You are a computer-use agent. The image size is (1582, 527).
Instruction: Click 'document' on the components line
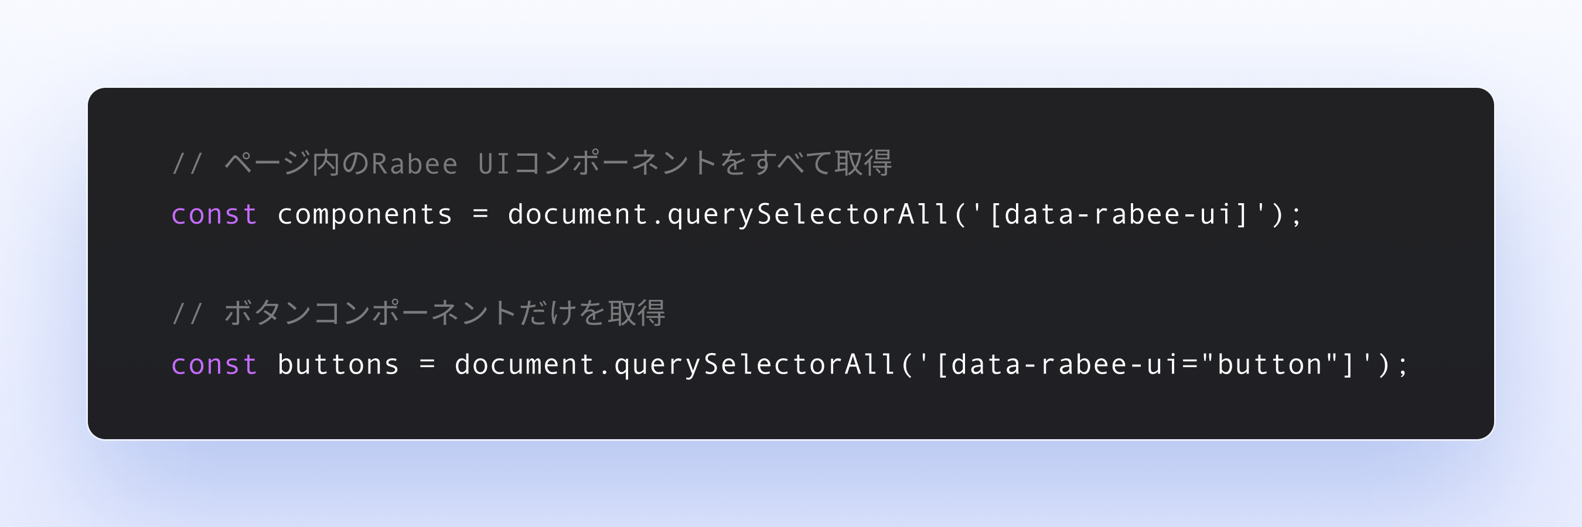(x=578, y=215)
